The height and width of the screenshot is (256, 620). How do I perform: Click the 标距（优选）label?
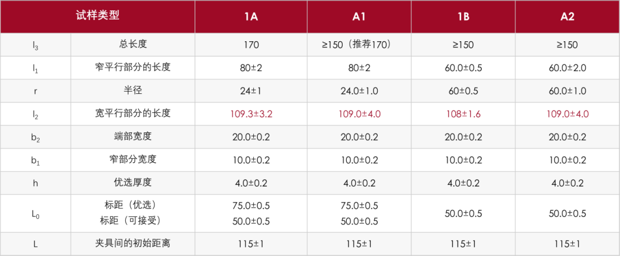pos(133,205)
